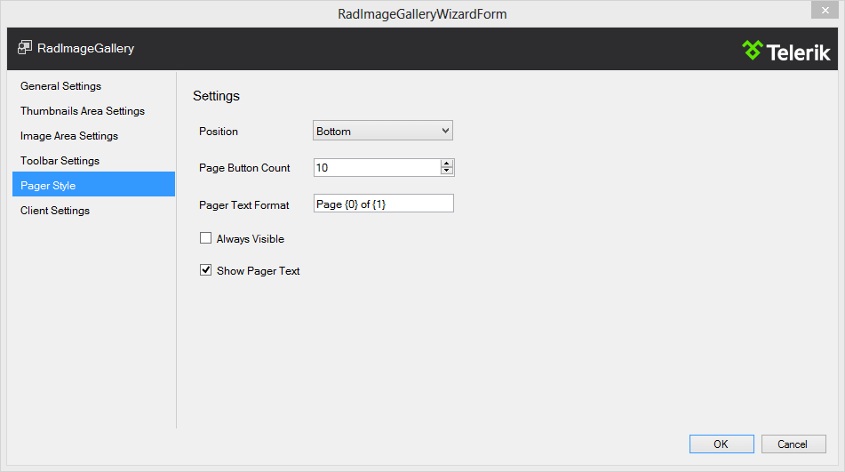
Task: Increase Page Button Count with the up arrow
Action: point(447,164)
